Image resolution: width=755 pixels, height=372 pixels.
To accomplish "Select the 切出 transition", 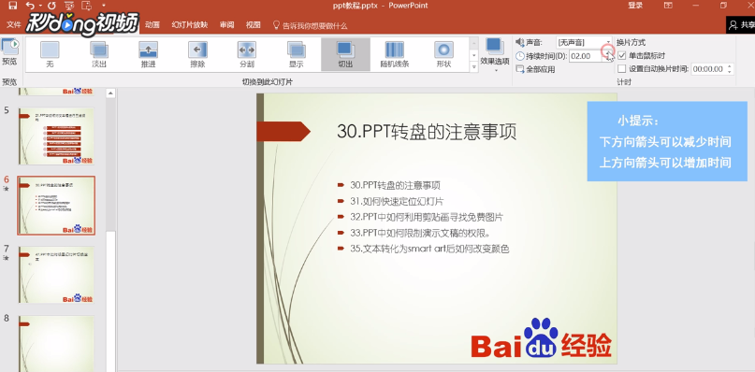I will [346, 54].
